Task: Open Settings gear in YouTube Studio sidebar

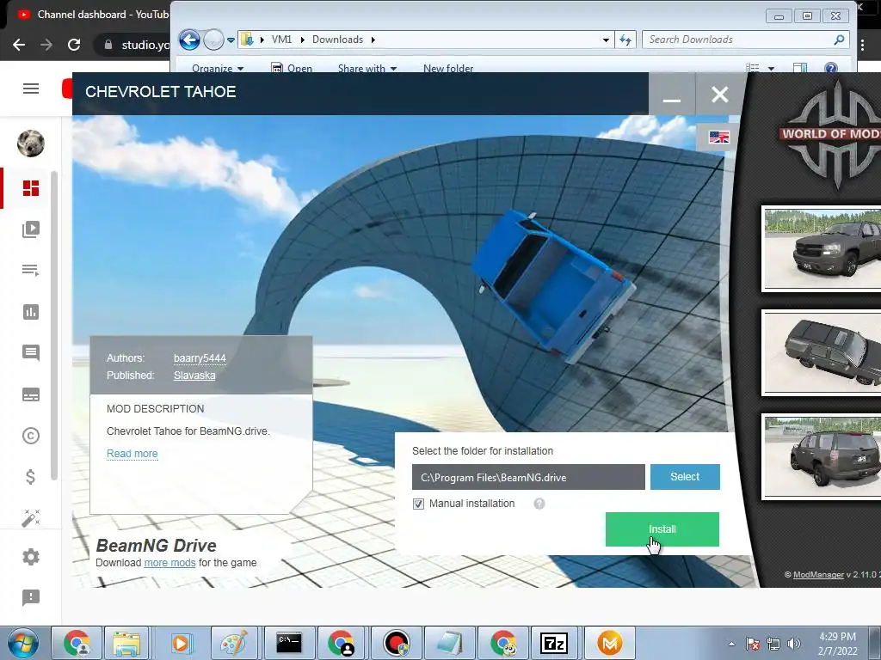Action: pyautogui.click(x=31, y=557)
